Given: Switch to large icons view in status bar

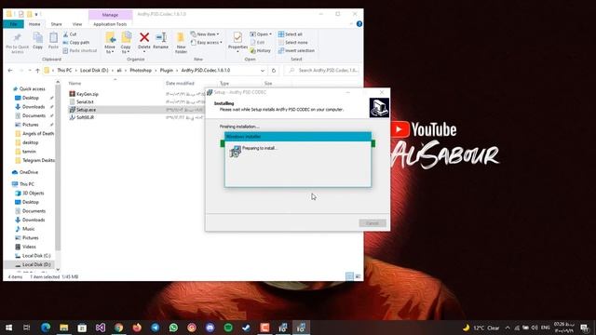Looking at the screenshot, I should click(358, 276).
